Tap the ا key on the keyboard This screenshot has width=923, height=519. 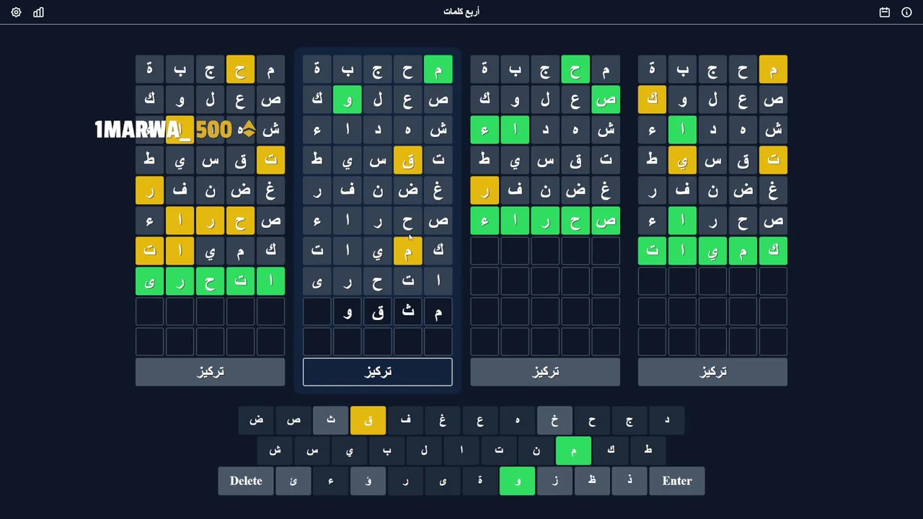pyautogui.click(x=461, y=451)
